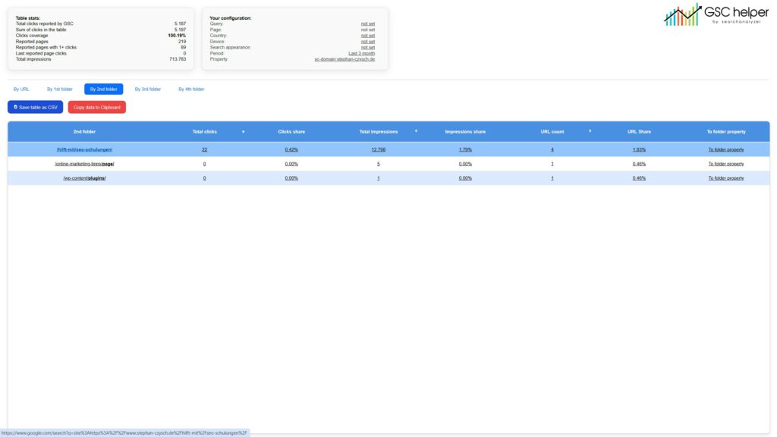
Task: Click the sc-domain property value link
Action: tap(344, 59)
